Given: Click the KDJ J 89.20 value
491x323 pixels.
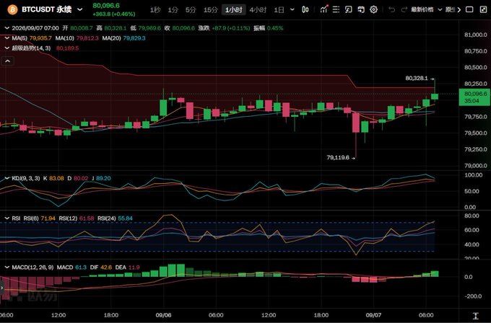Looking at the screenshot, I should (103, 178).
